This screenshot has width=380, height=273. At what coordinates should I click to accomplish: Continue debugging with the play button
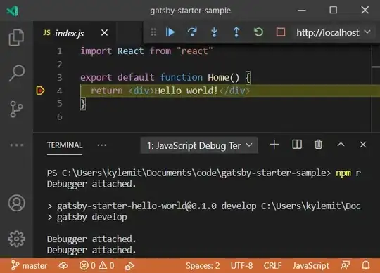coord(170,32)
